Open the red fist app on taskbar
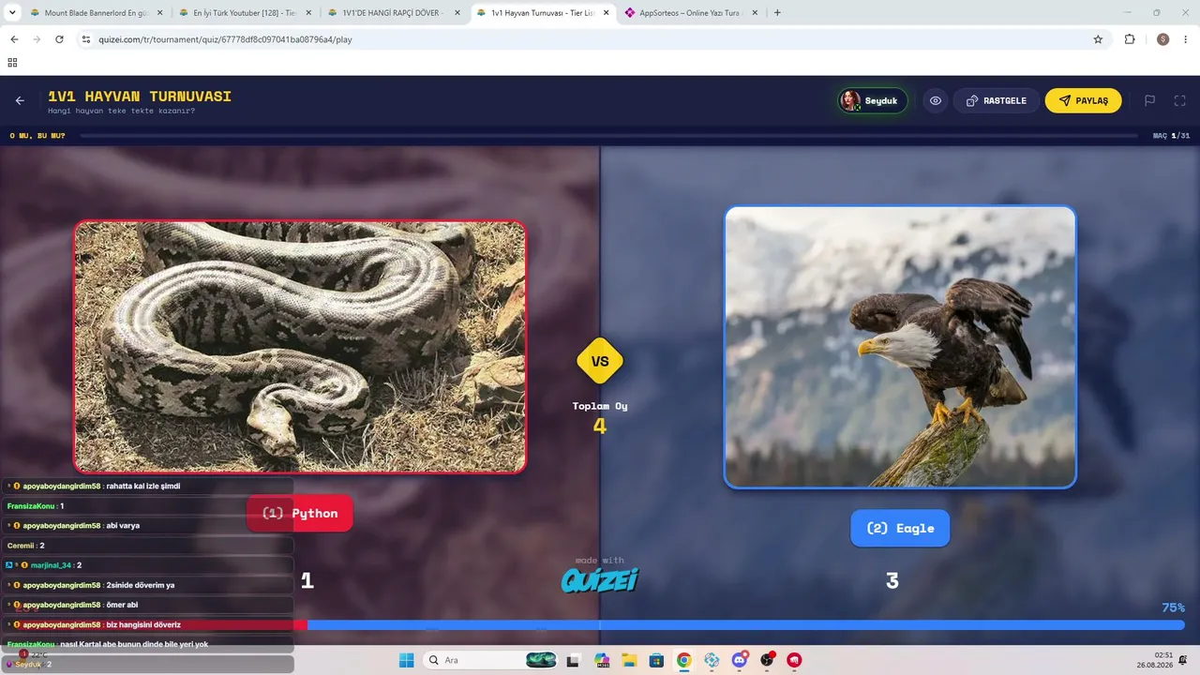 coord(795,660)
